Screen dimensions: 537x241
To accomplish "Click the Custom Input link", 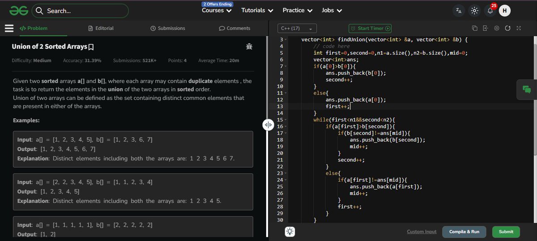I will 422,232.
